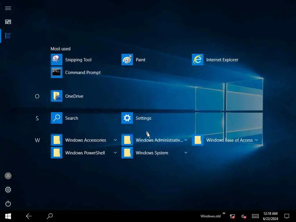Click the Internet Explorer label text
This screenshot has width=296, height=222.
222,60
